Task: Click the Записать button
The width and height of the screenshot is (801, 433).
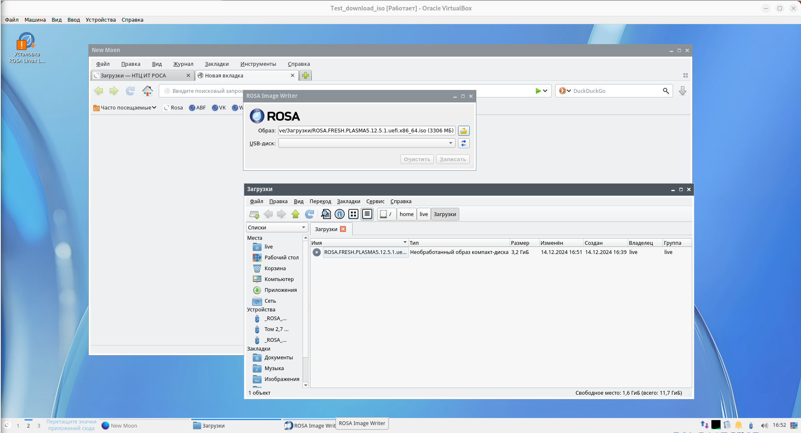Action: pos(453,159)
